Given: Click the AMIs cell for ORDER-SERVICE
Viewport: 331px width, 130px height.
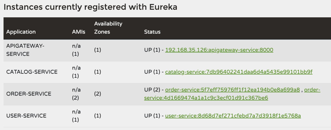Looking at the screenshot, I should pyautogui.click(x=76, y=94).
